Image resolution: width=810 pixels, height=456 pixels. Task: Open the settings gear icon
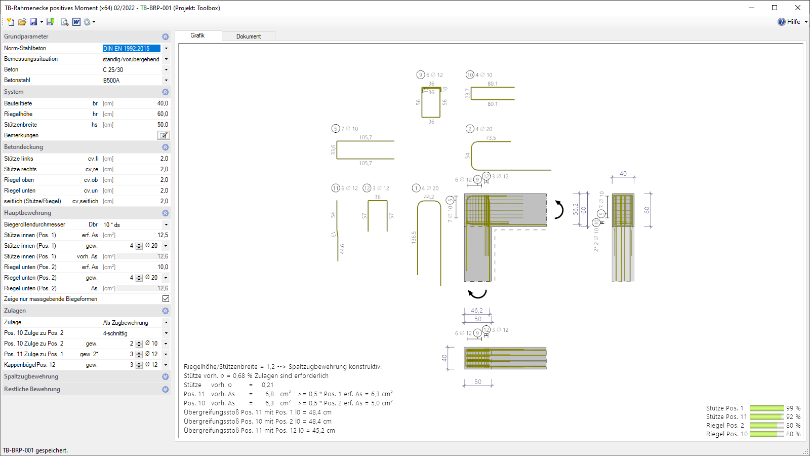pos(87,22)
